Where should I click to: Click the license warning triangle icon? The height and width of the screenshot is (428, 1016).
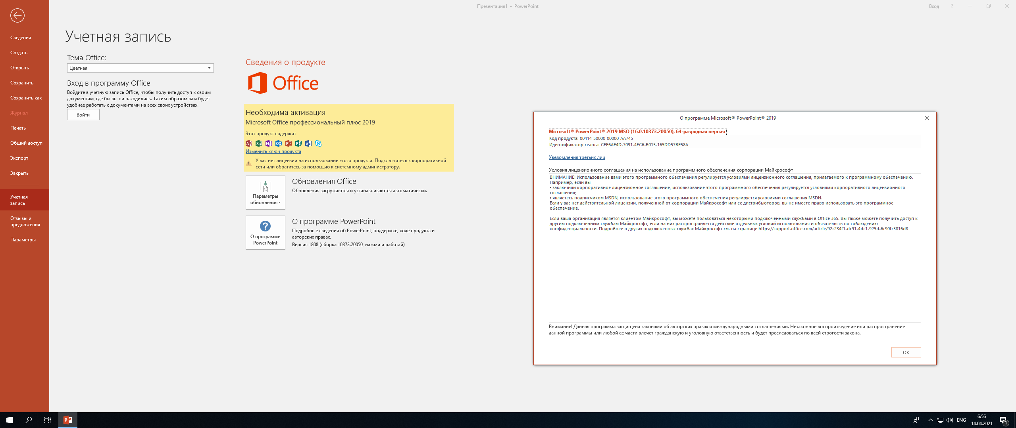coord(249,163)
